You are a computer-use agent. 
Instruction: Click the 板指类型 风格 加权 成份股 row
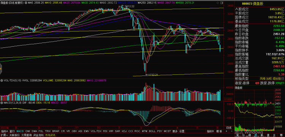(x=260, y=78)
